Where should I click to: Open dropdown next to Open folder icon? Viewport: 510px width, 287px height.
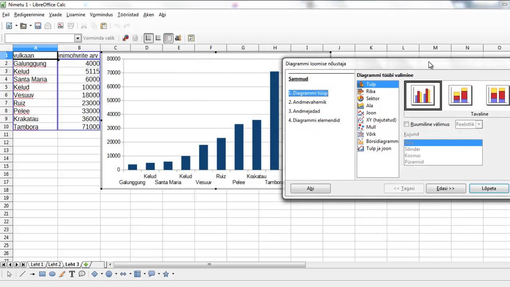tap(31, 26)
